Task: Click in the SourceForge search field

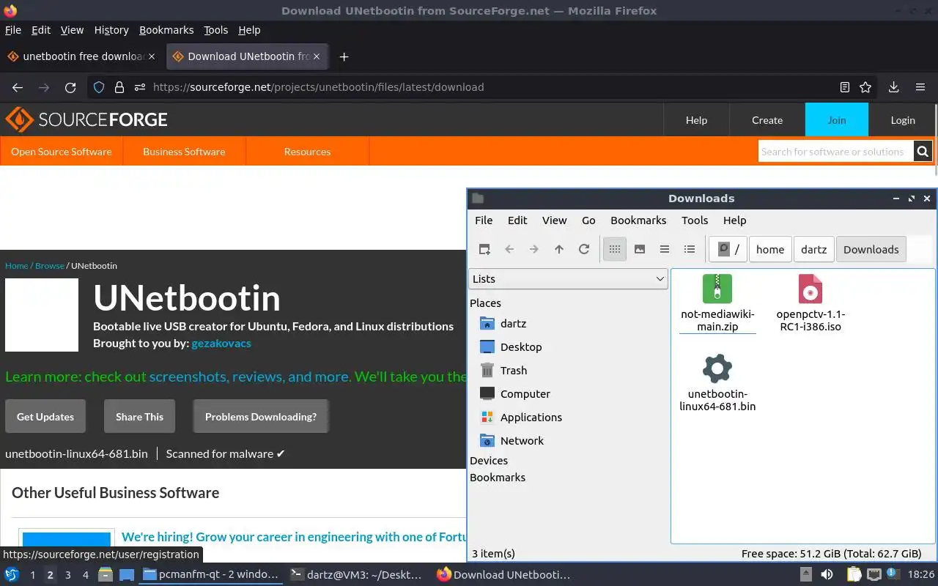Action: (x=835, y=152)
